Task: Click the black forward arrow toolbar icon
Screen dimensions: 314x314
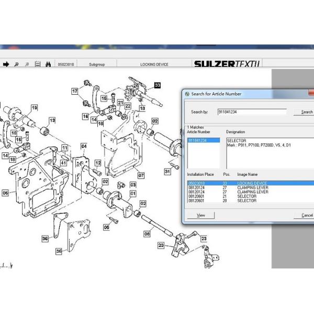Action: (6, 64)
